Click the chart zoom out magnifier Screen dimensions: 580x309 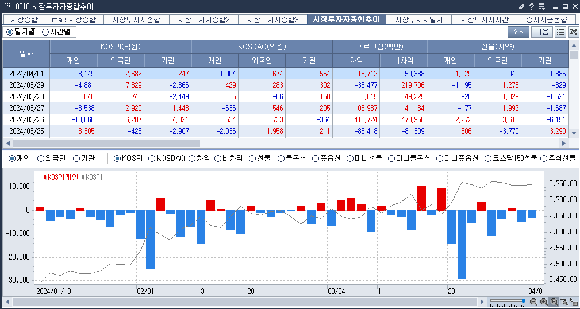(533, 302)
